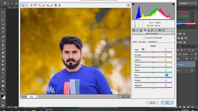The height and width of the screenshot is (111, 198).
Task: Click the Aquas value input field
Action: 168,70
